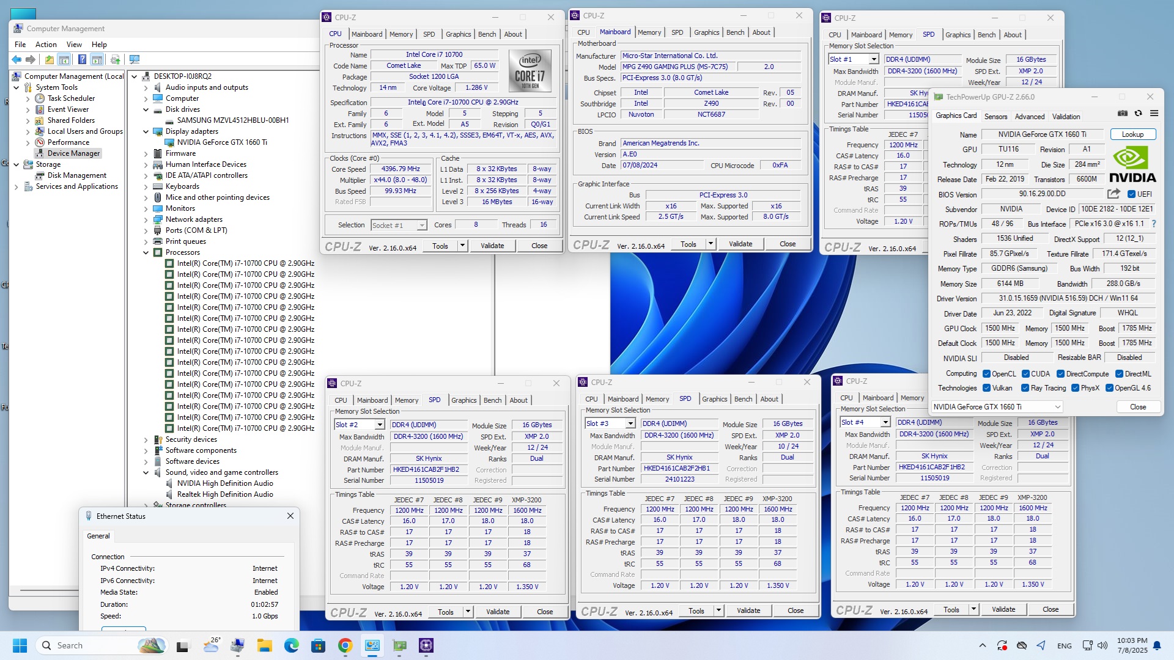The width and height of the screenshot is (1174, 660).
Task: Click the bus interface question mark icon
Action: (x=1154, y=224)
